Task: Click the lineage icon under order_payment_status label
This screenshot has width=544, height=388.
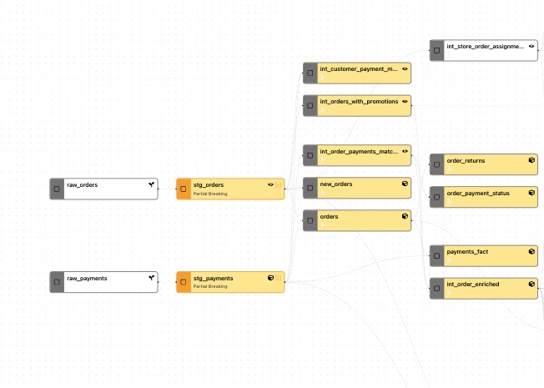Action: pyautogui.click(x=450, y=201)
